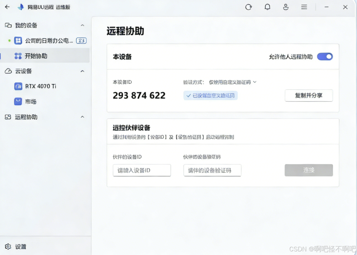Click the 本设备ID label
The height and width of the screenshot is (255, 357).
click(122, 82)
